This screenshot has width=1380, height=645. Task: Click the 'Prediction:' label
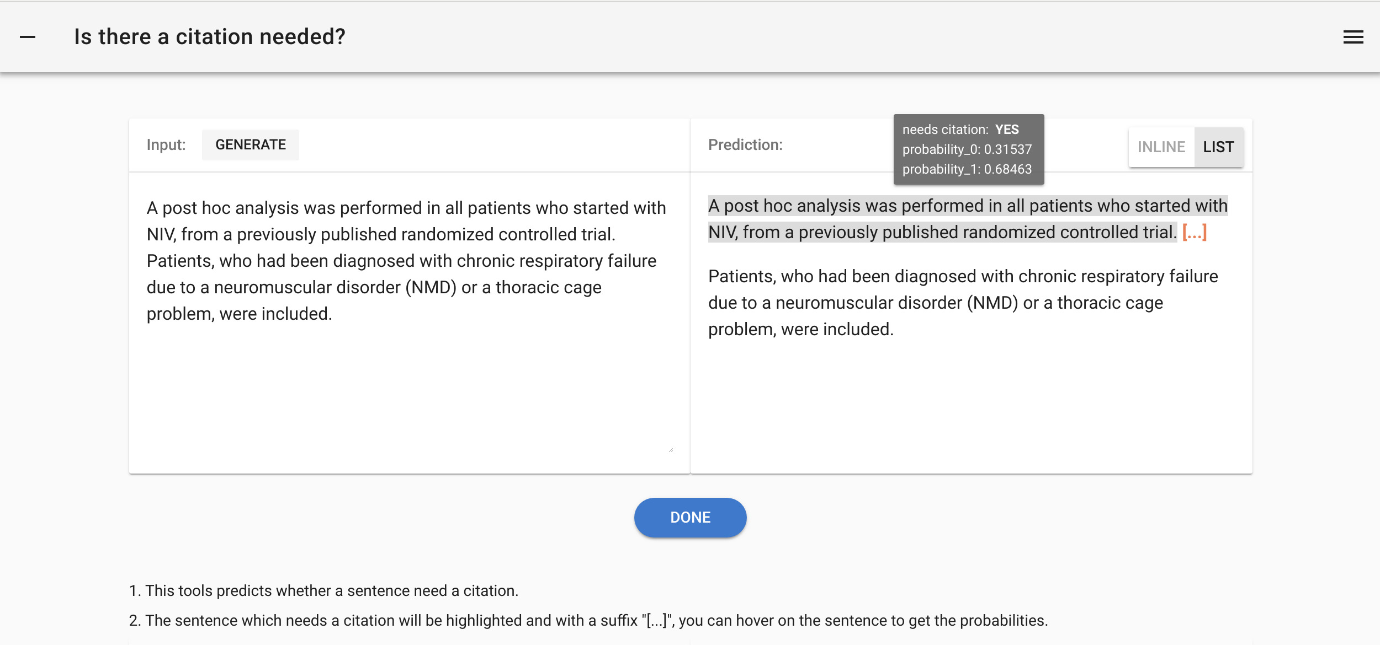click(745, 145)
